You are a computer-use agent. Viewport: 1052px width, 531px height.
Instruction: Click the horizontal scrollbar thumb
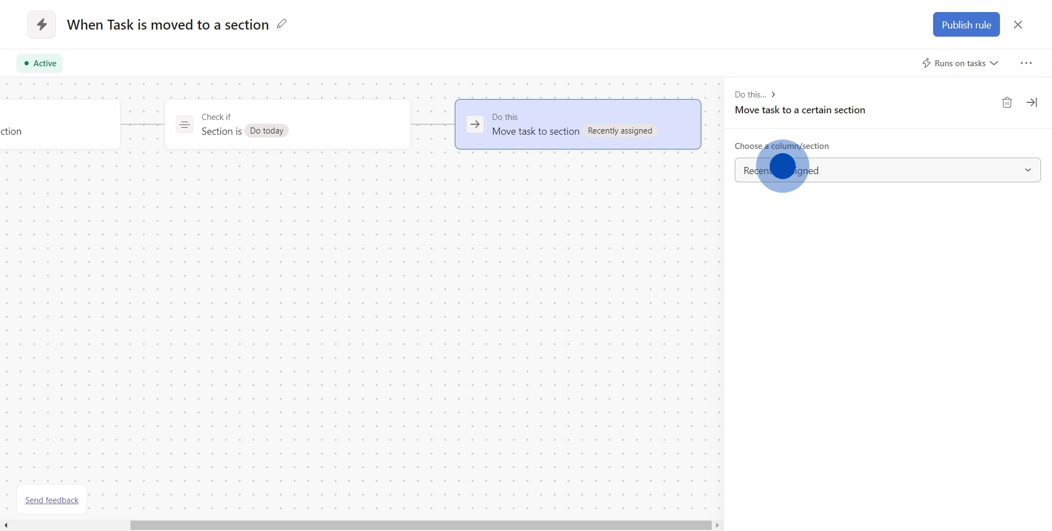[420, 526]
